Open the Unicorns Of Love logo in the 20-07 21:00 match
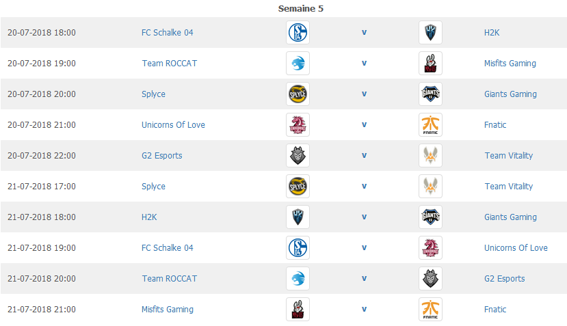The image size is (567, 326). pos(298,124)
